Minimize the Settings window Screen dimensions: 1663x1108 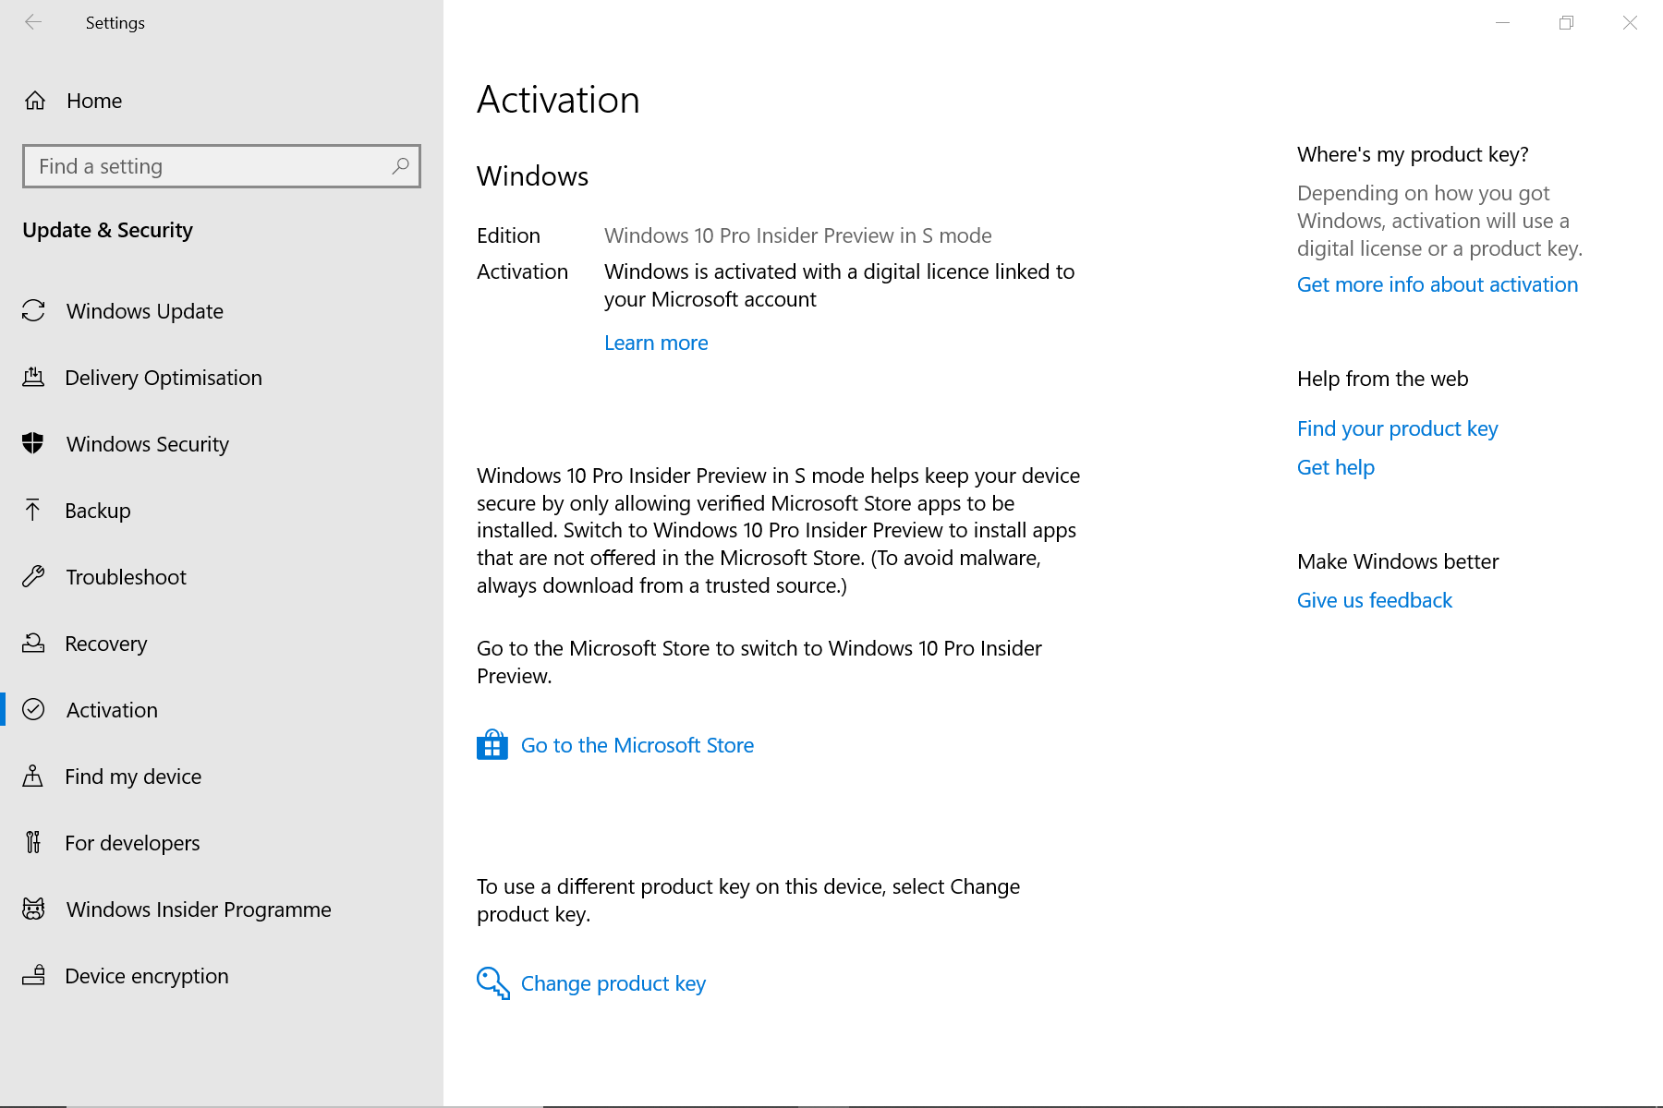coord(1503,22)
